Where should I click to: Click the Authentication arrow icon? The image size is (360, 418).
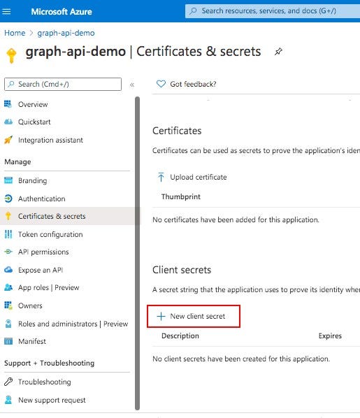point(8,199)
